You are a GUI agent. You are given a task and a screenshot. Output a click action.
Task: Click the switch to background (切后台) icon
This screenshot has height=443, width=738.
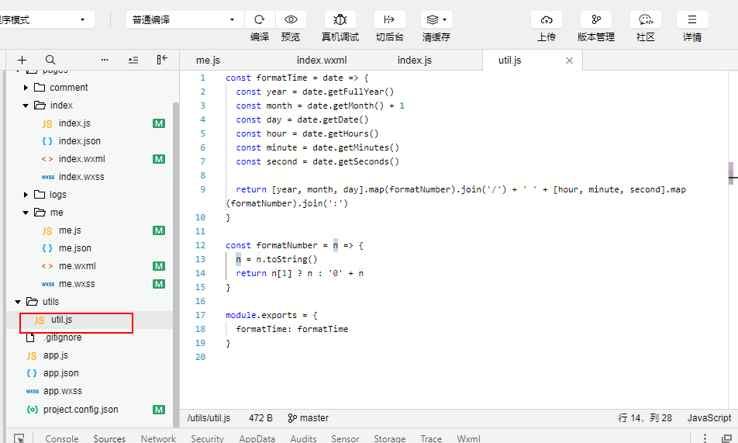[x=389, y=20]
